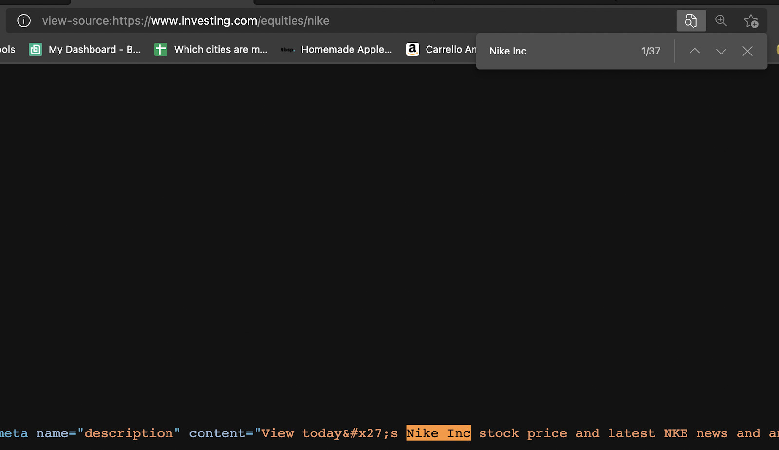The width and height of the screenshot is (779, 450).
Task: Click the Amazon logo bookmark favicon
Action: pyautogui.click(x=412, y=49)
